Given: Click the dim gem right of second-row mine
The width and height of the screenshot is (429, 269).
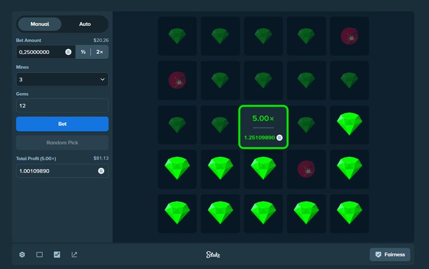Looking at the screenshot, I should pyautogui.click(x=220, y=80).
